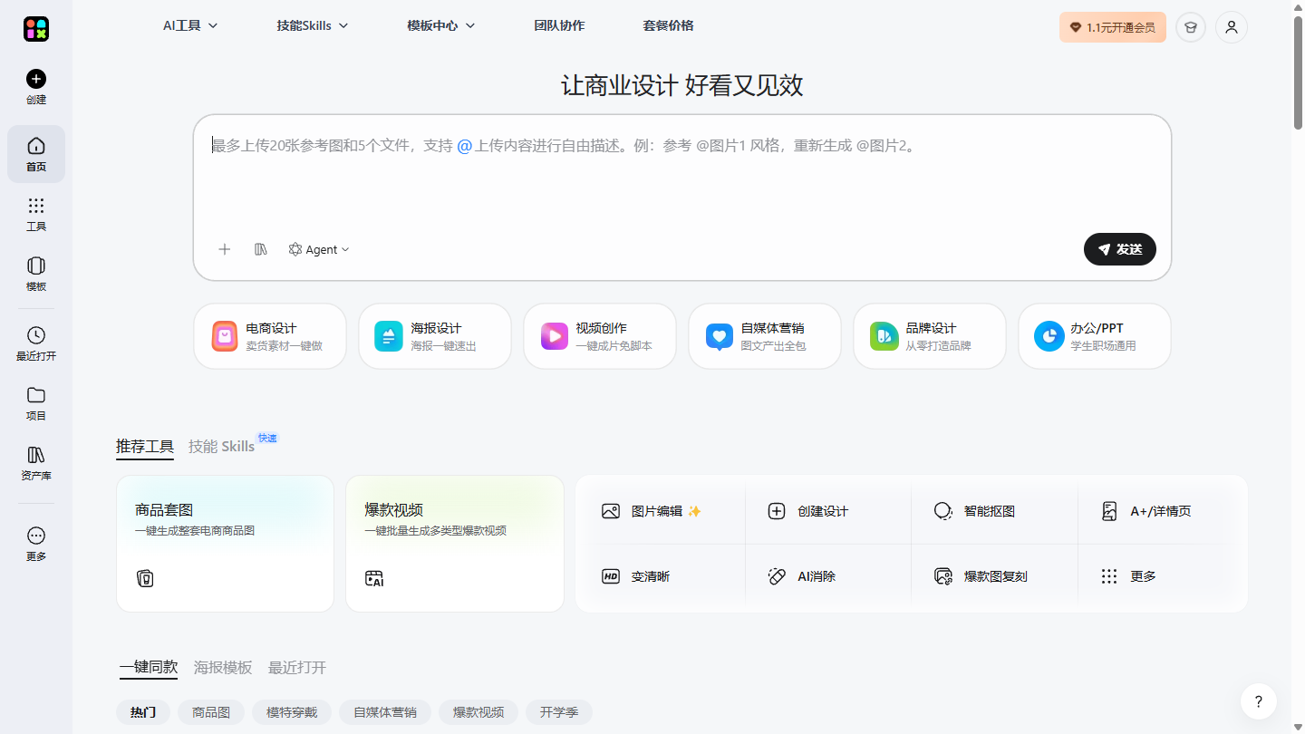Viewport: 1305px width, 734px height.
Task: Open the 图片编辑 tool
Action: click(660, 511)
